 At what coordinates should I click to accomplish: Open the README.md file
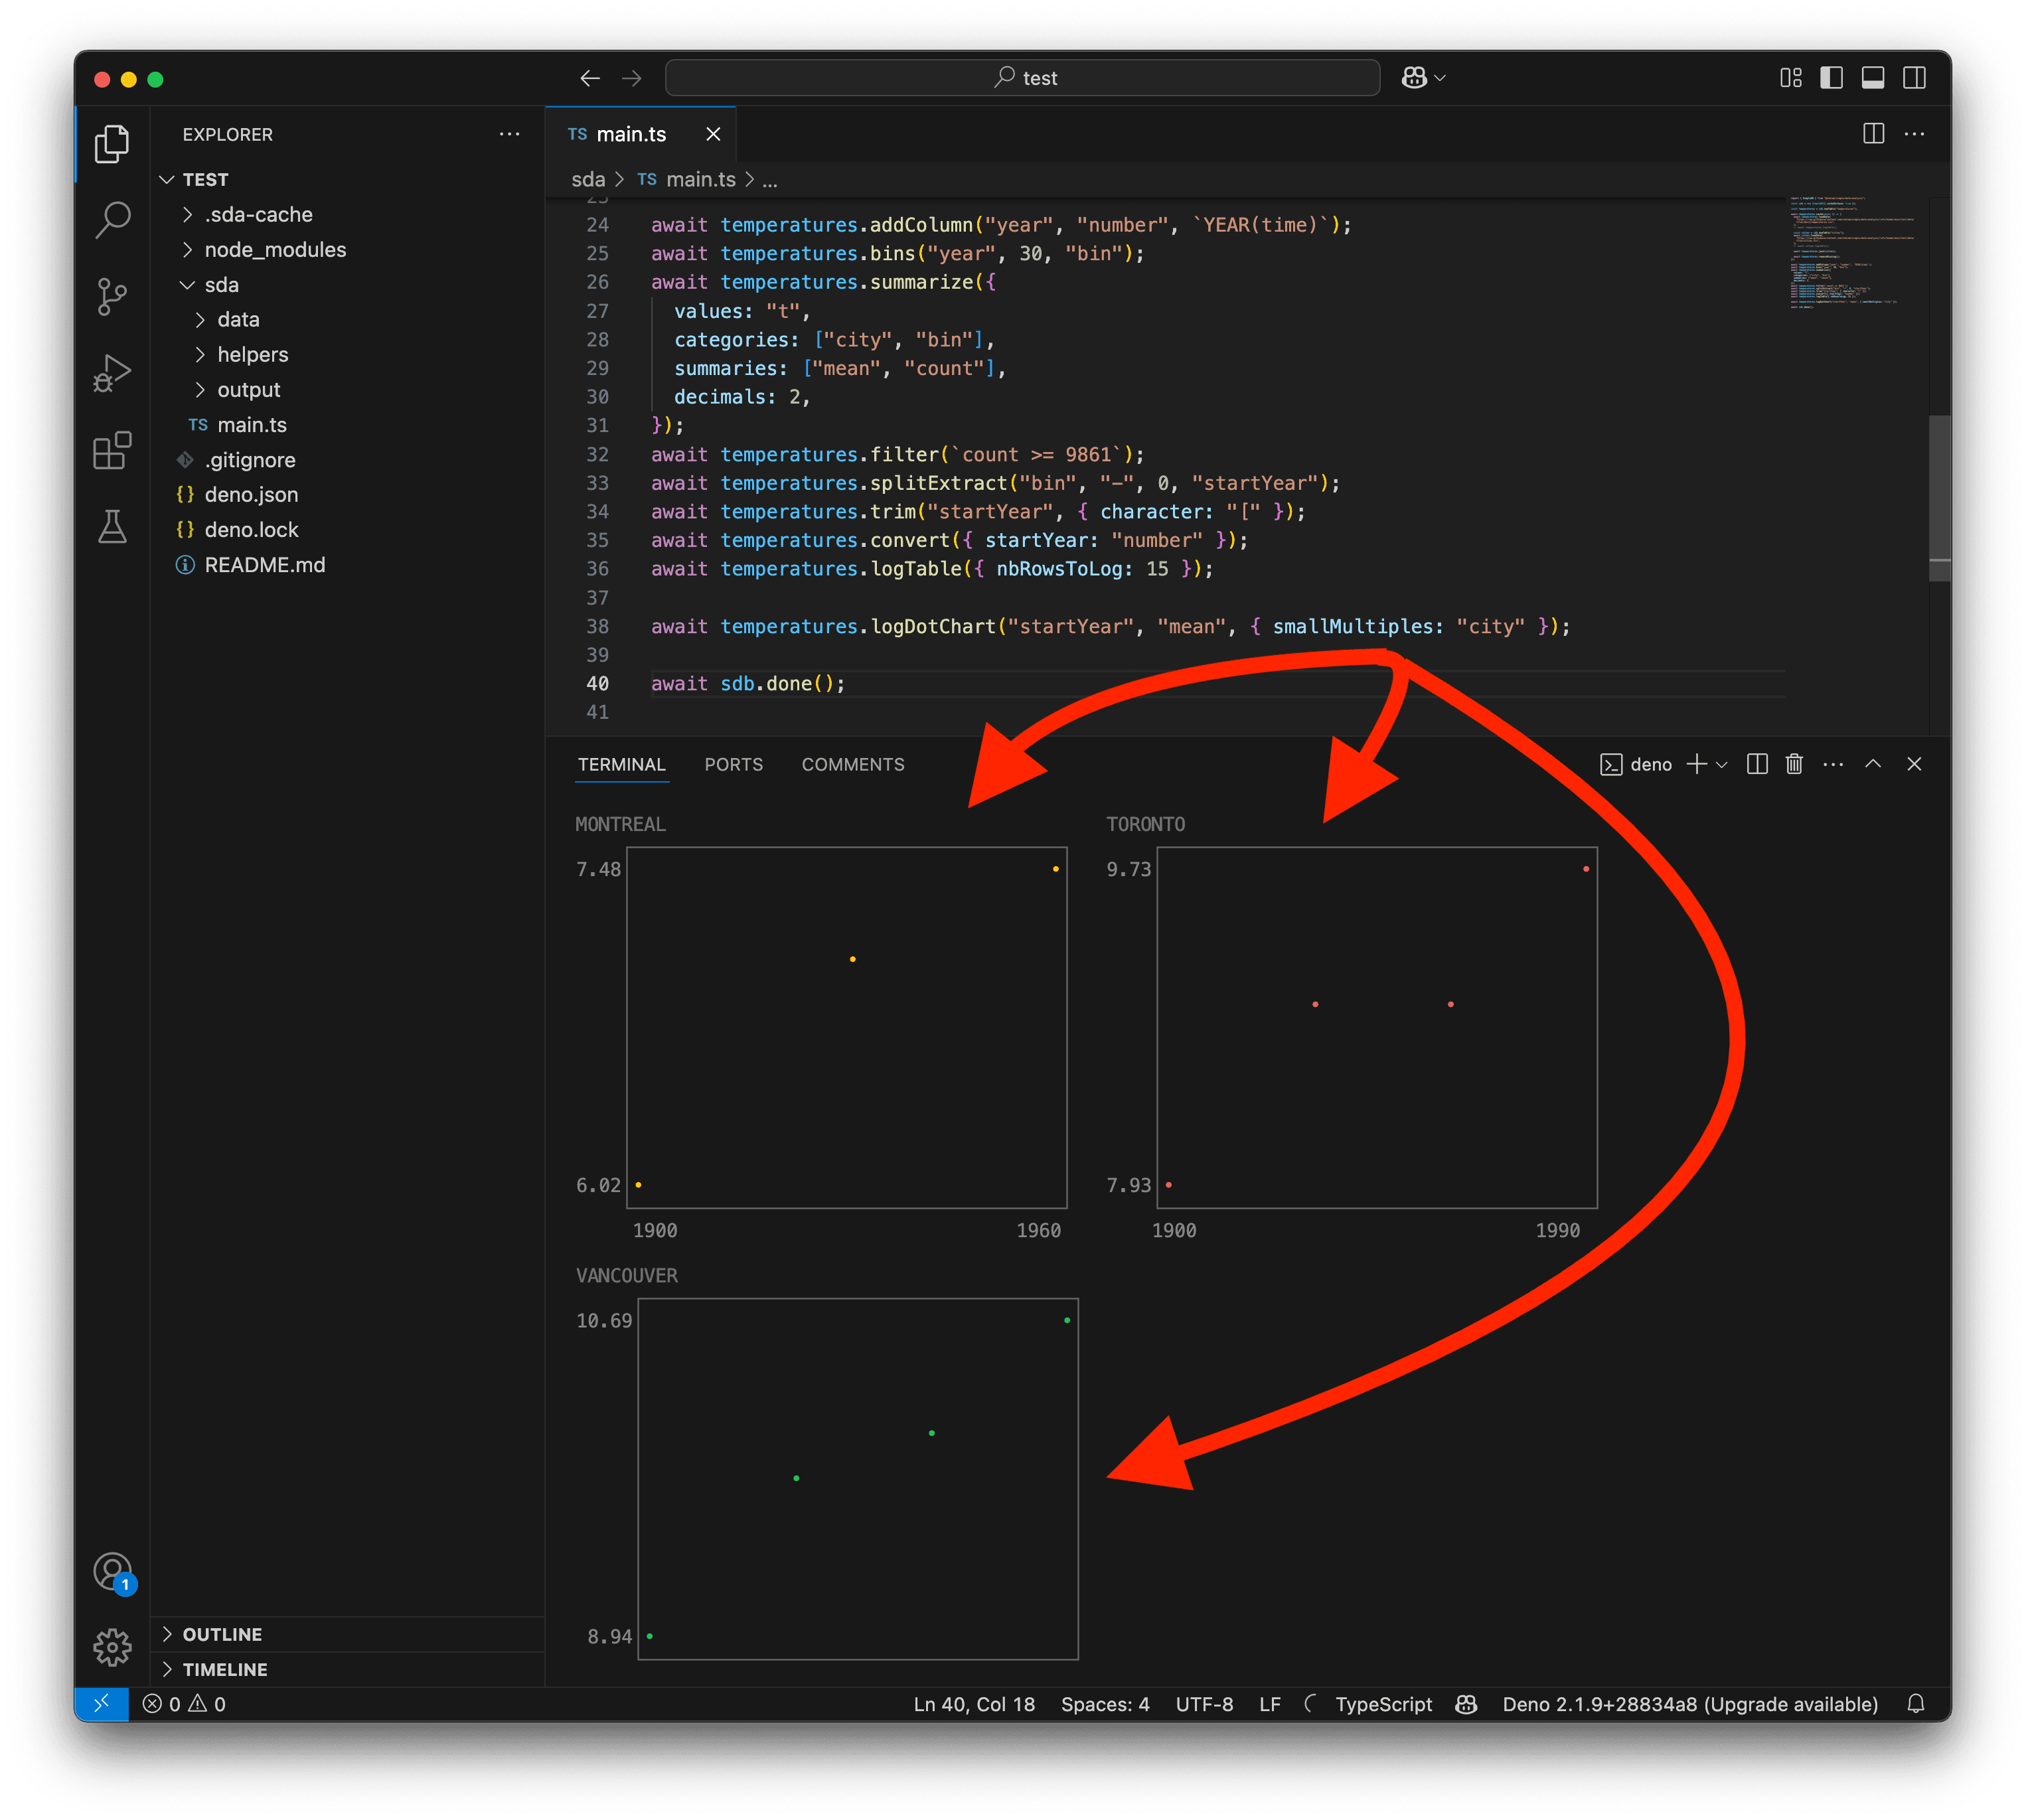[348, 564]
